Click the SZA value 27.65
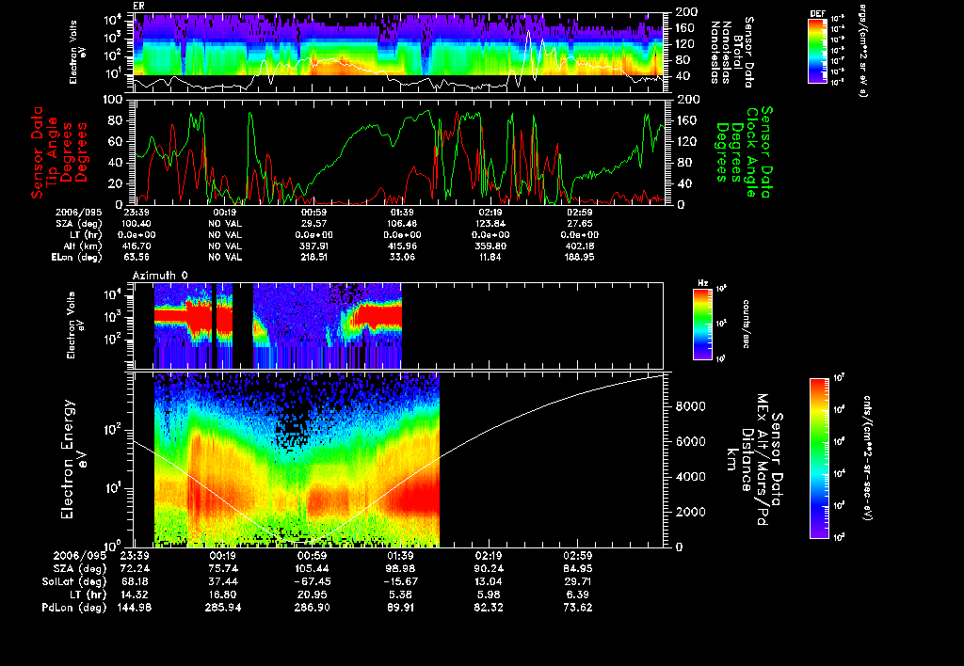The width and height of the screenshot is (964, 666). [x=579, y=224]
